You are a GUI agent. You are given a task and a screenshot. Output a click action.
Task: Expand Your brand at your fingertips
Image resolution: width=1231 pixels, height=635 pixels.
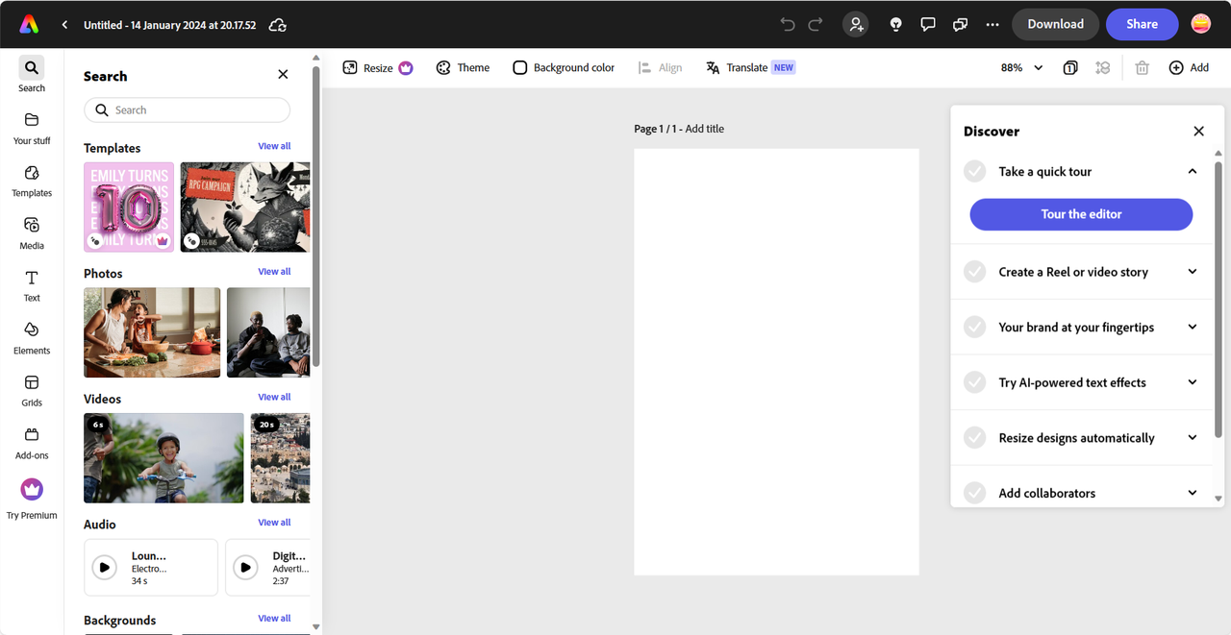tap(1193, 328)
